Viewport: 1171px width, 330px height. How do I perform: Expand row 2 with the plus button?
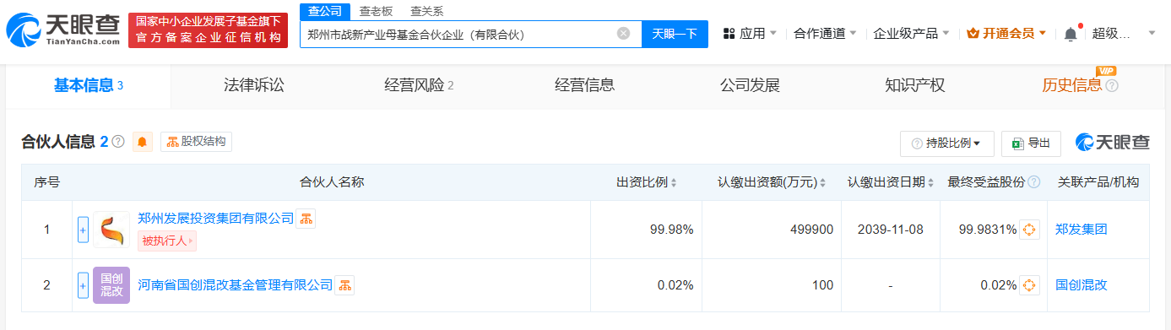(83, 285)
